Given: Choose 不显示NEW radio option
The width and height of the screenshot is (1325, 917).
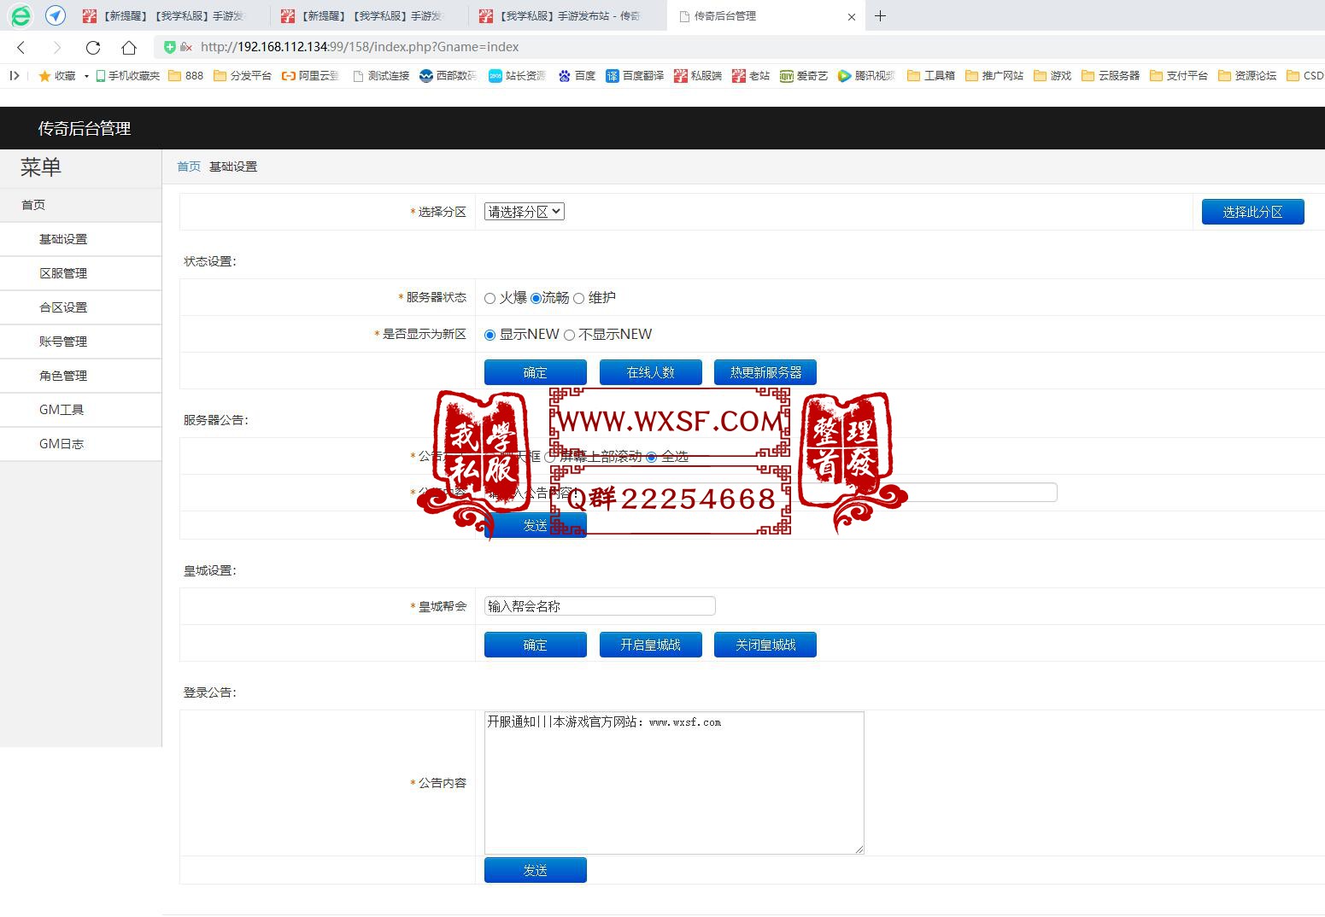Looking at the screenshot, I should click(x=569, y=335).
